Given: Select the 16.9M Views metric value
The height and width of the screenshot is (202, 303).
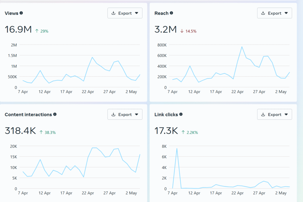Looking at the screenshot, I should 18,30.
